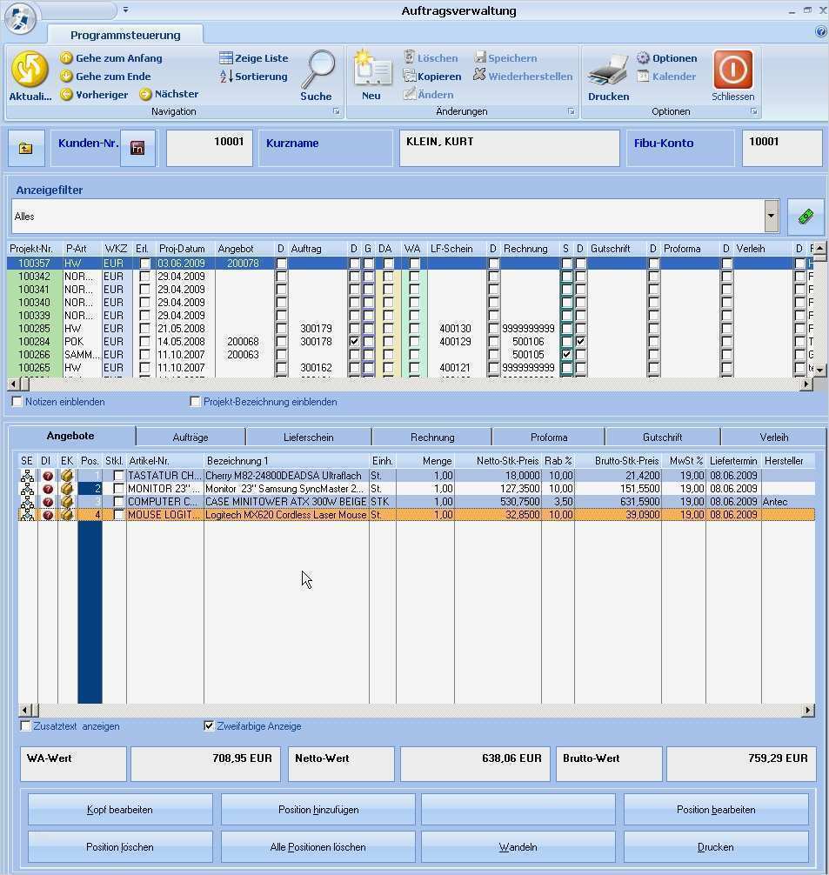Check Projekt-Bezeichnung einblenden

pos(196,401)
